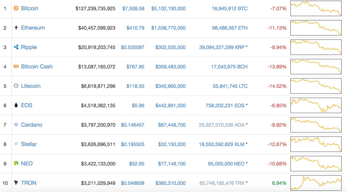Viewport: 346px width, 192px height.
Task: Click supply 758,202,231 EOS
Action: pos(225,106)
